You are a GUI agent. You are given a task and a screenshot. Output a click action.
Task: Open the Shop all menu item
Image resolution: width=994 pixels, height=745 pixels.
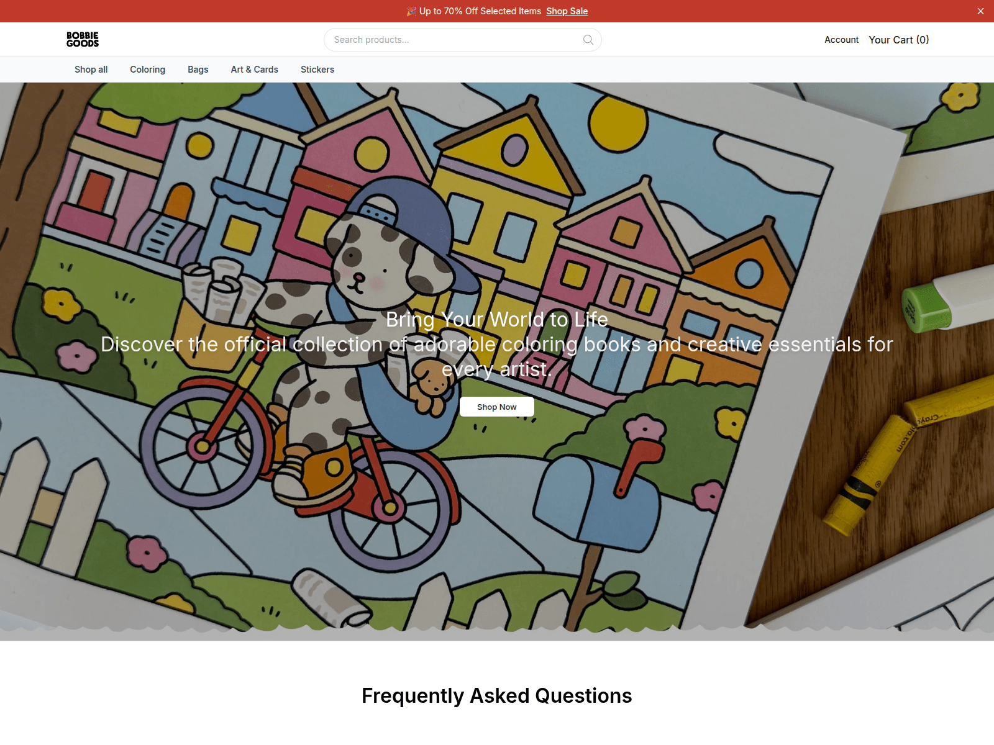coord(91,70)
